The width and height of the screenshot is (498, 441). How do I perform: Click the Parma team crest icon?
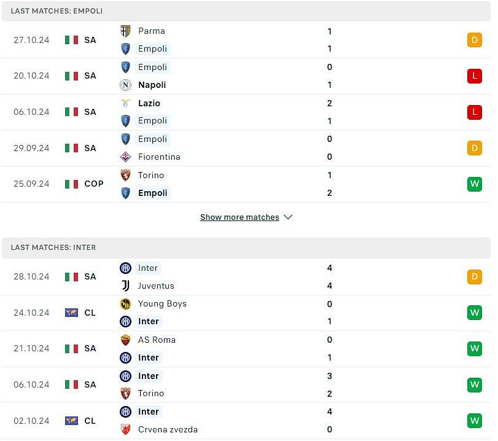(125, 31)
